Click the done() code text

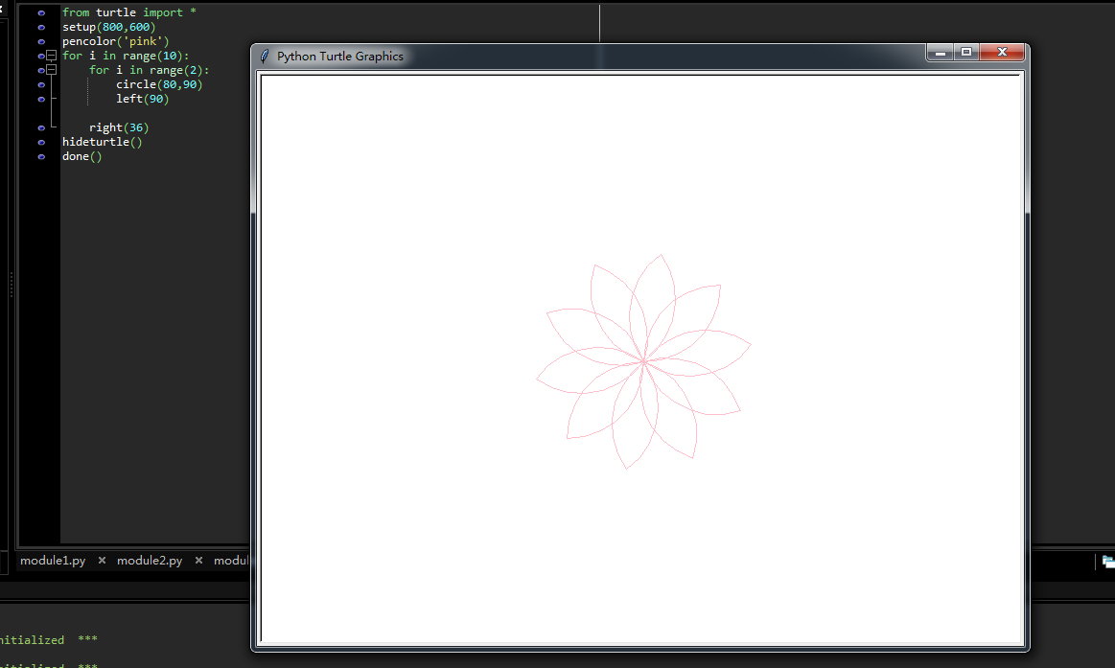[x=81, y=156]
